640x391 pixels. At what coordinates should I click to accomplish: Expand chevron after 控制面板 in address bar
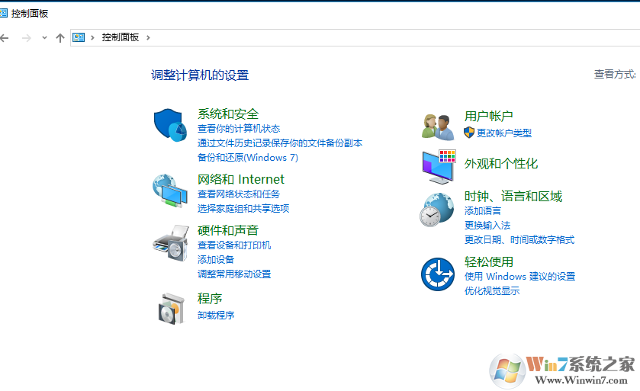point(148,37)
